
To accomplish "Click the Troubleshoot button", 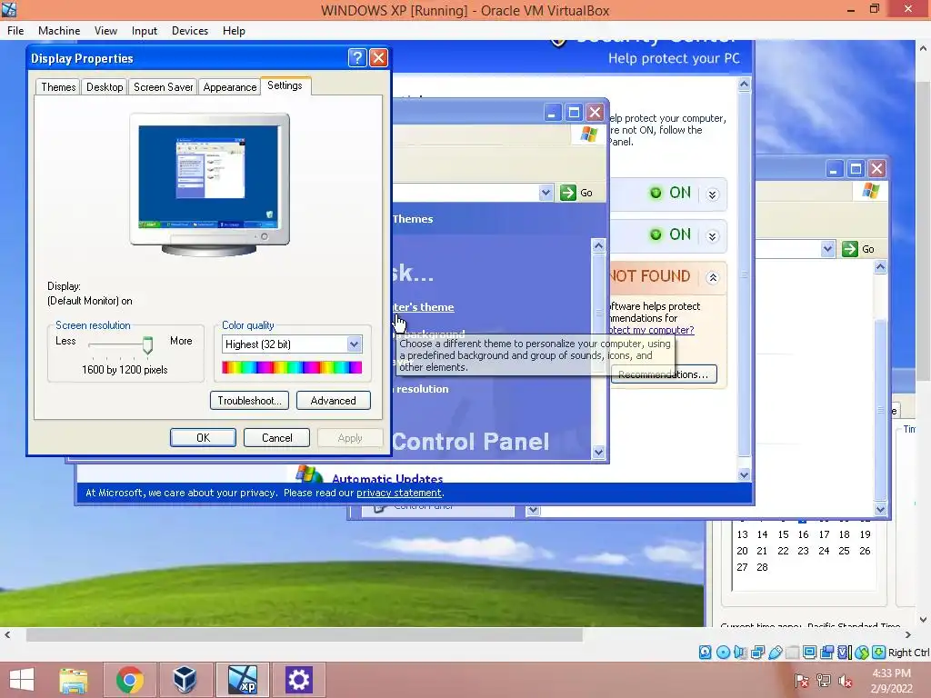I will click(x=249, y=401).
